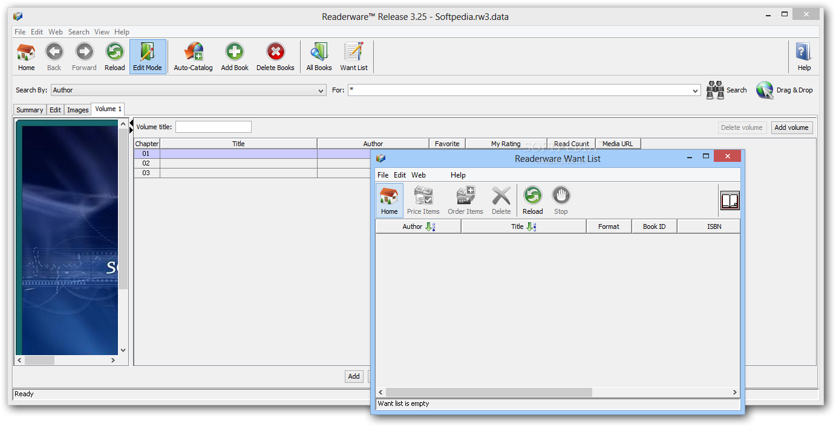Click the For search text field

519,91
